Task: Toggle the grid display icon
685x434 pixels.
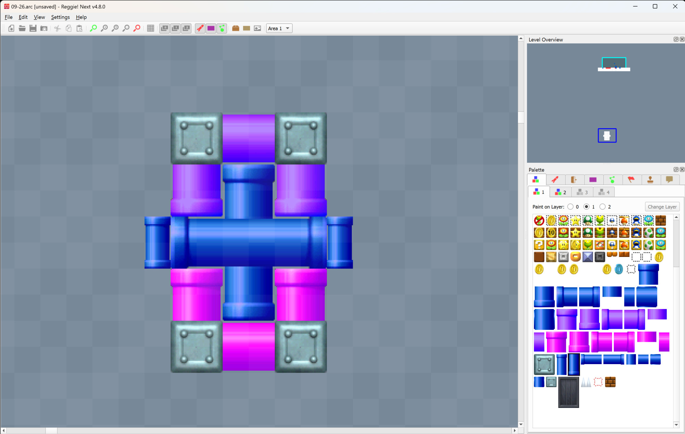Action: click(150, 28)
